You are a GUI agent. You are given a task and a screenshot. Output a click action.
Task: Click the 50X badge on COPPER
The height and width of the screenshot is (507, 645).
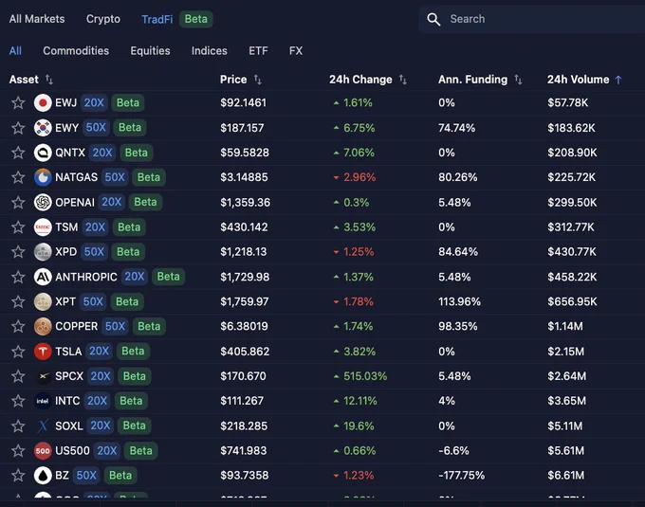click(115, 326)
